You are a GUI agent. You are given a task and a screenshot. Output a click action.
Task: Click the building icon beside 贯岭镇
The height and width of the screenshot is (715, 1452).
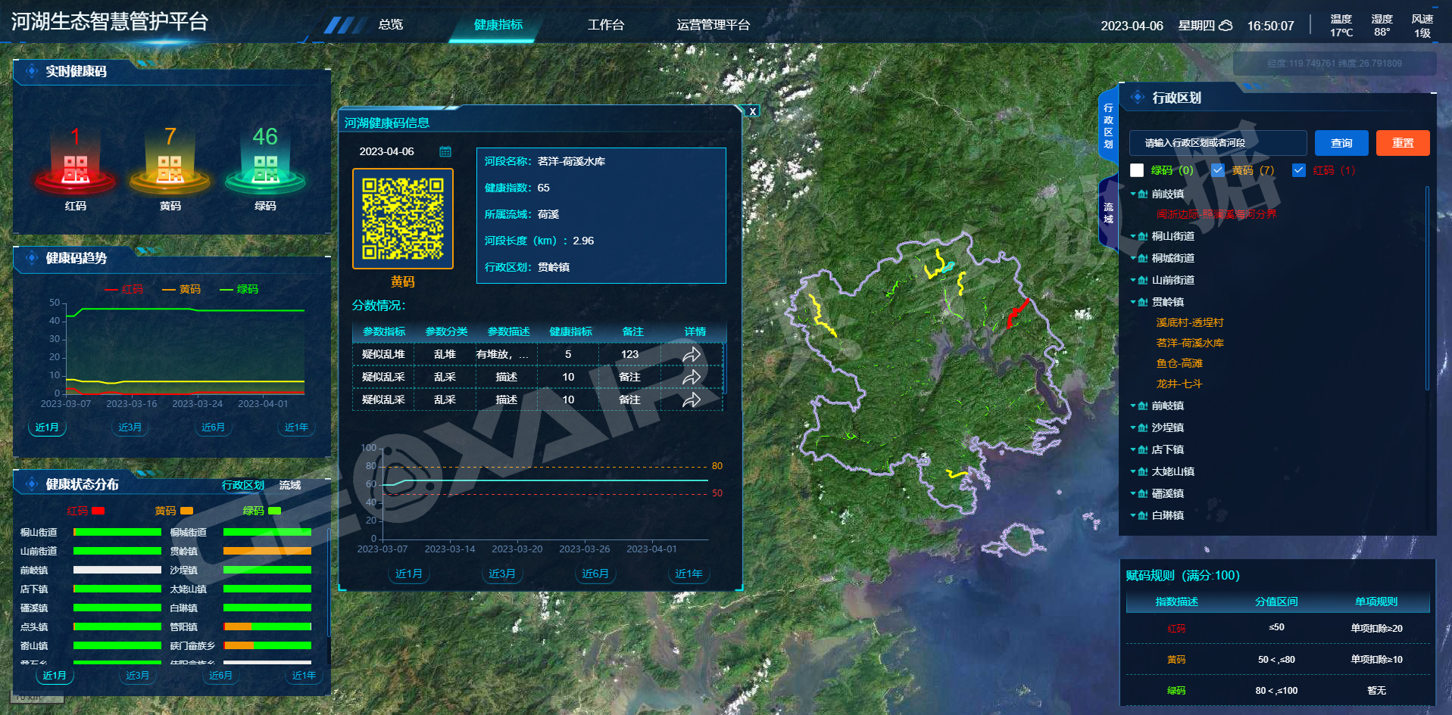(1142, 302)
